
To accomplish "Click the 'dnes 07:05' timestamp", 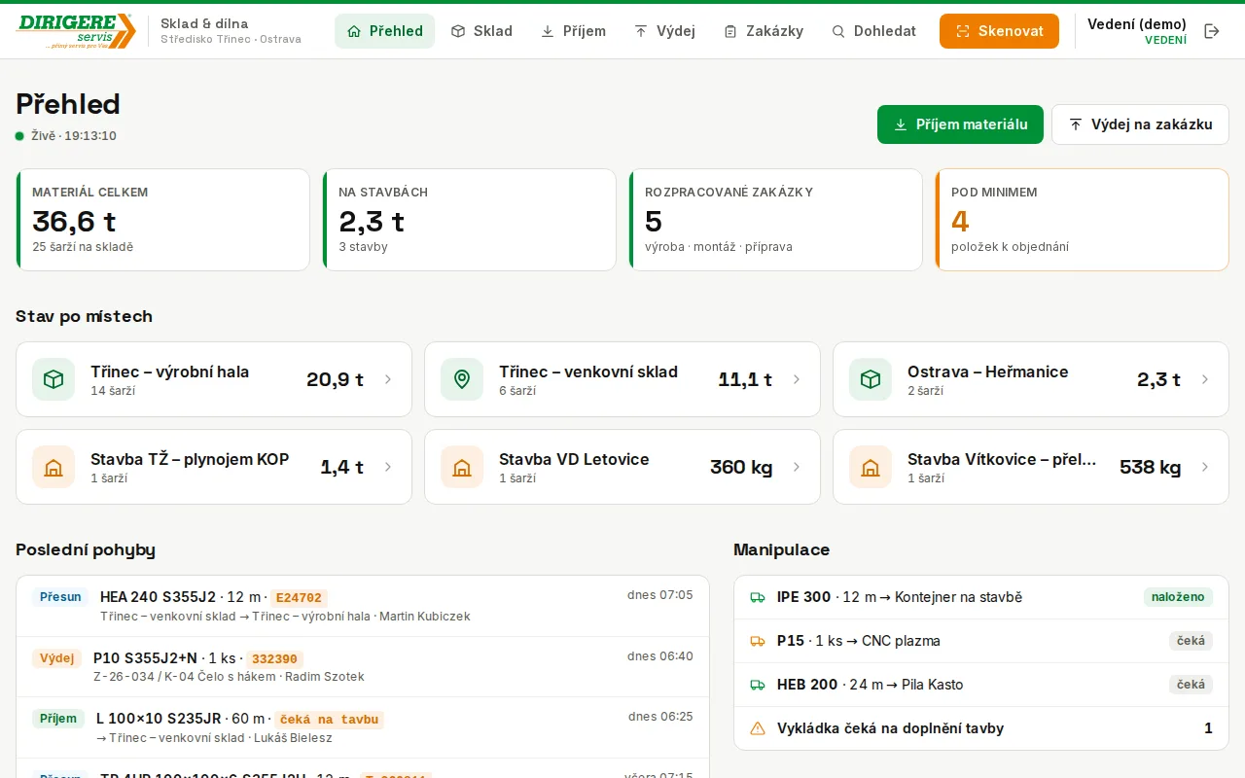I will click(660, 595).
